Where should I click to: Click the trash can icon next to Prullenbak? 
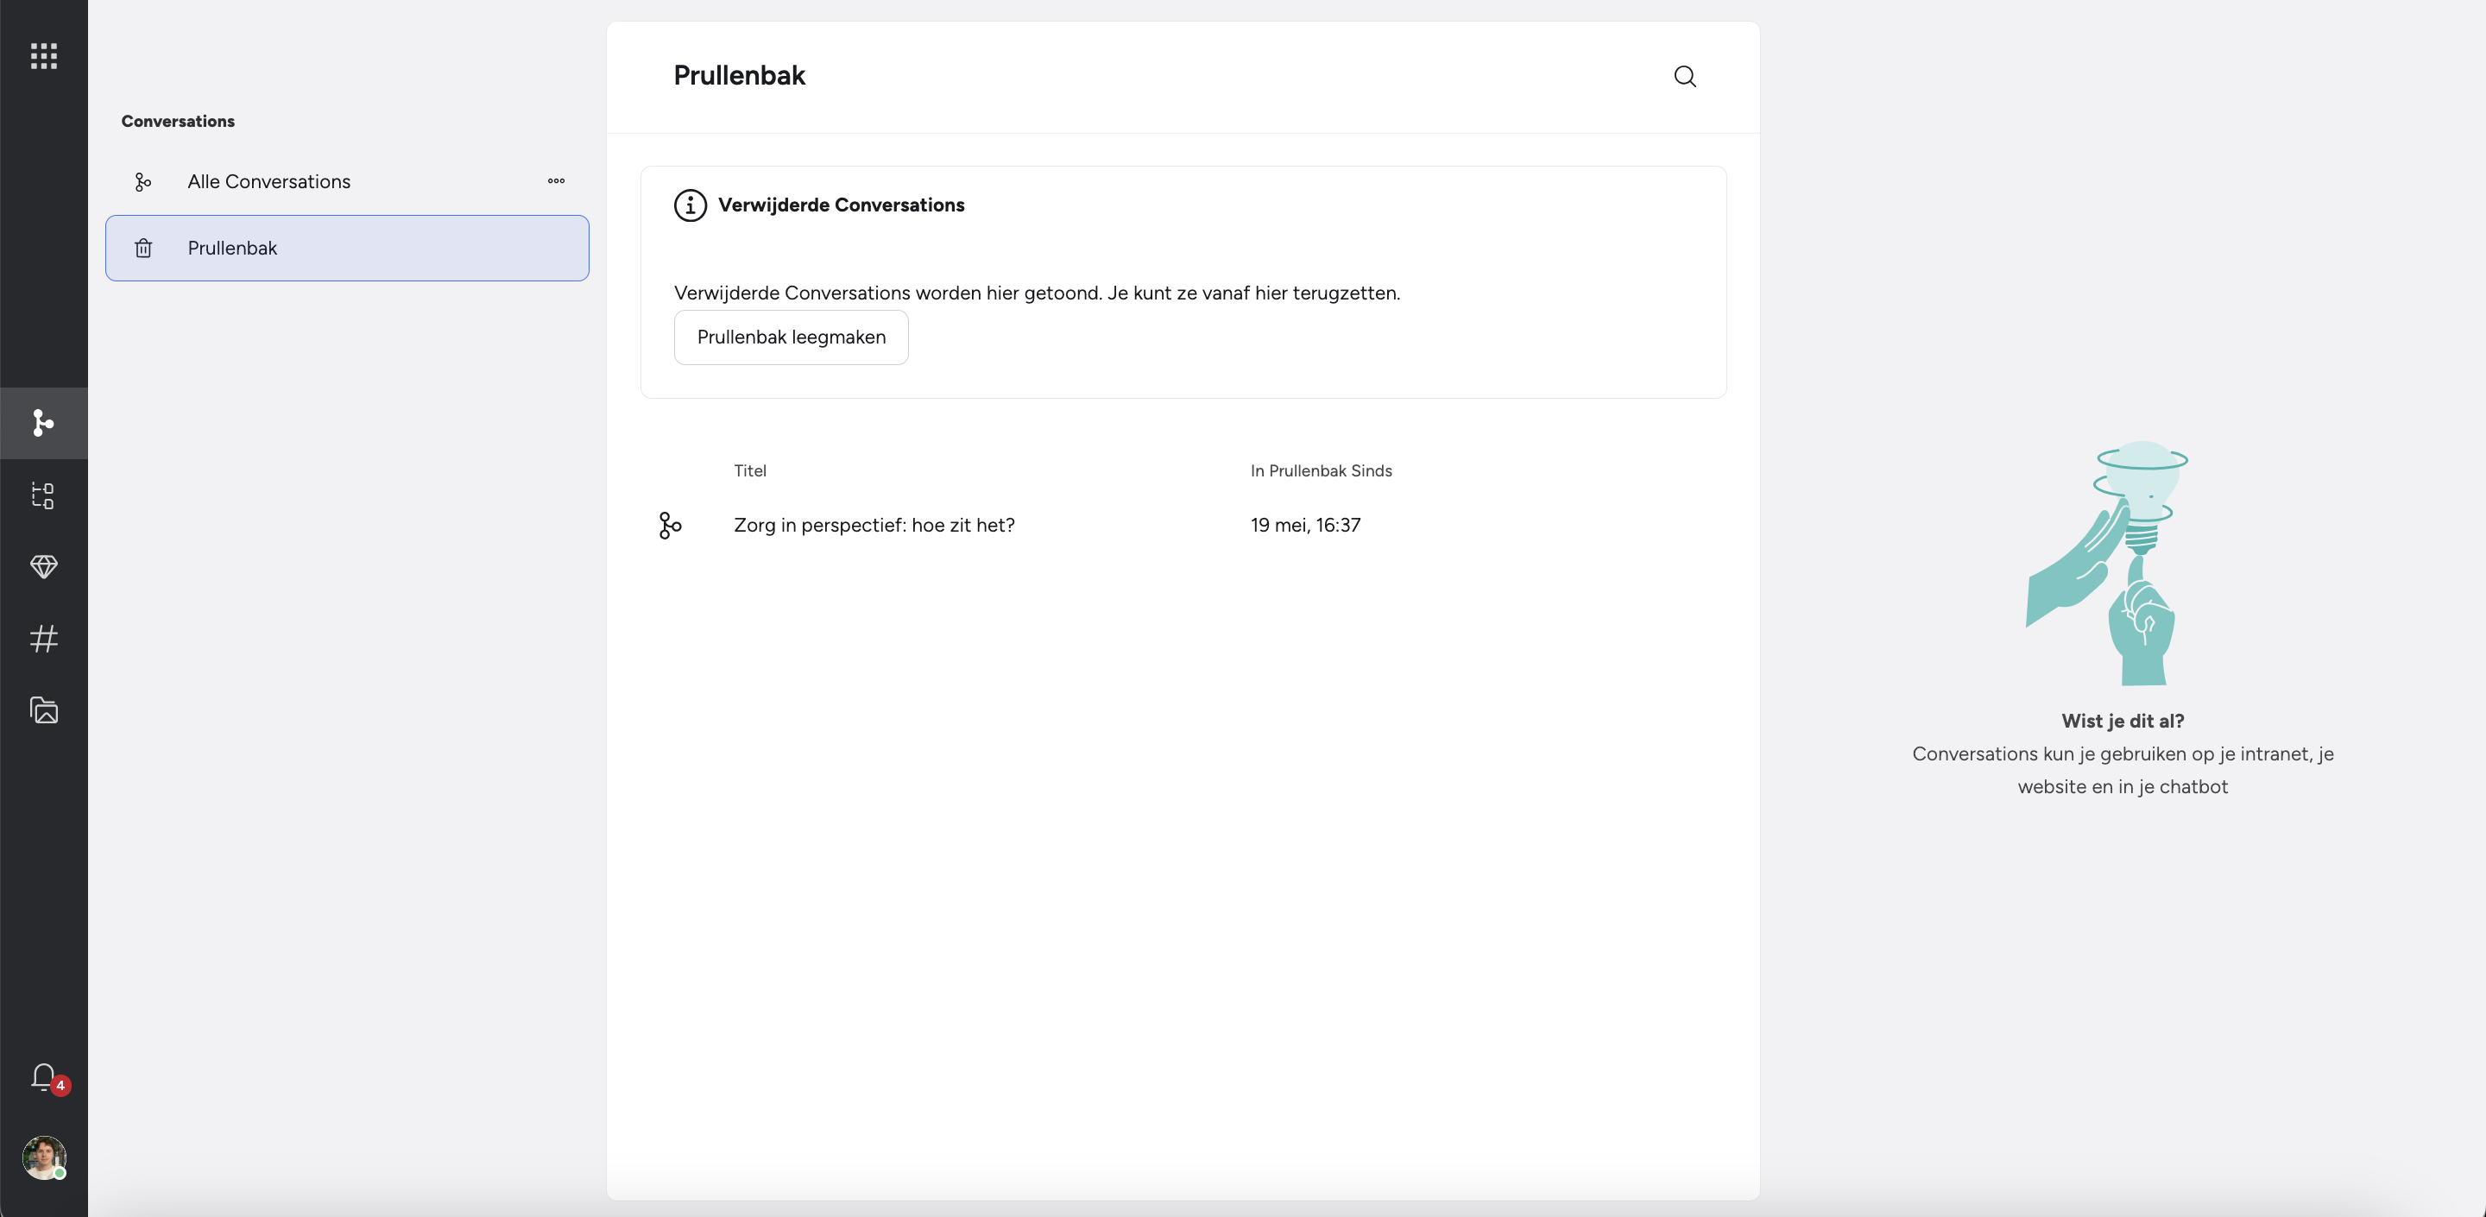click(x=142, y=248)
